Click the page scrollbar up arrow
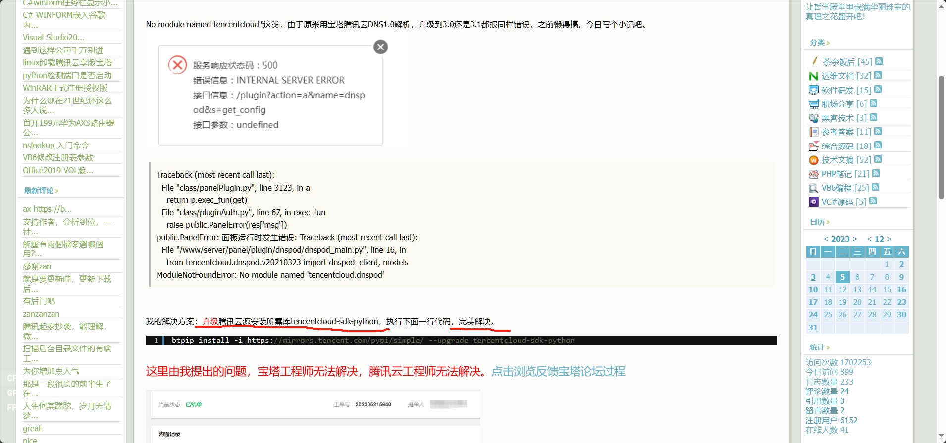 941,6
